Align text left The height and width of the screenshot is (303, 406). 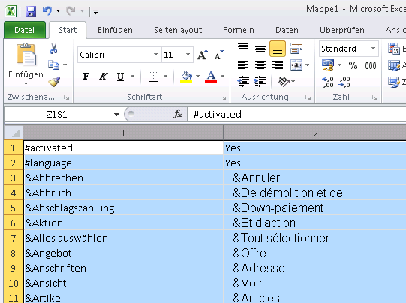pos(243,64)
